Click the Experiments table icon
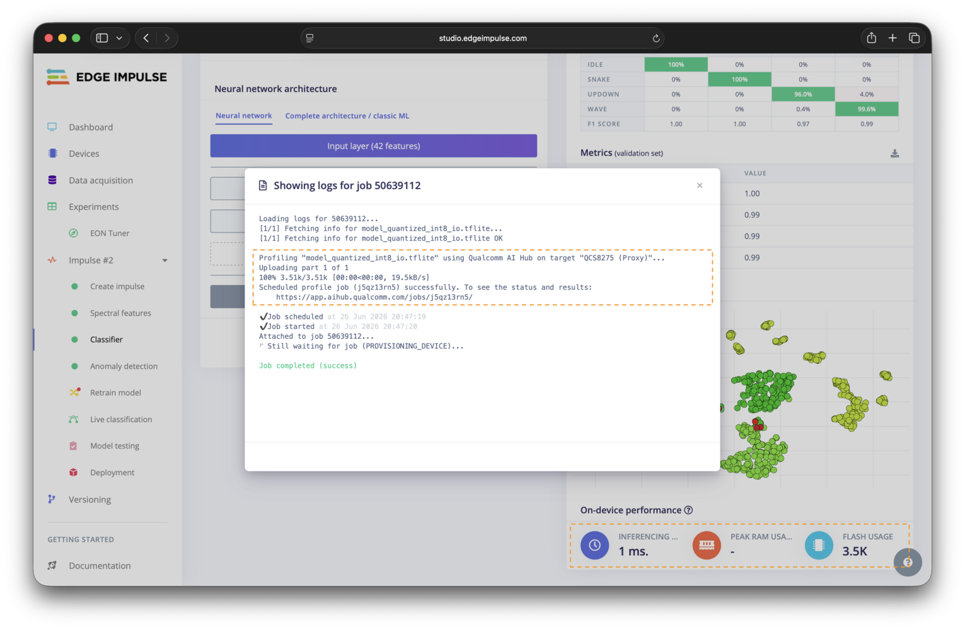 click(52, 207)
